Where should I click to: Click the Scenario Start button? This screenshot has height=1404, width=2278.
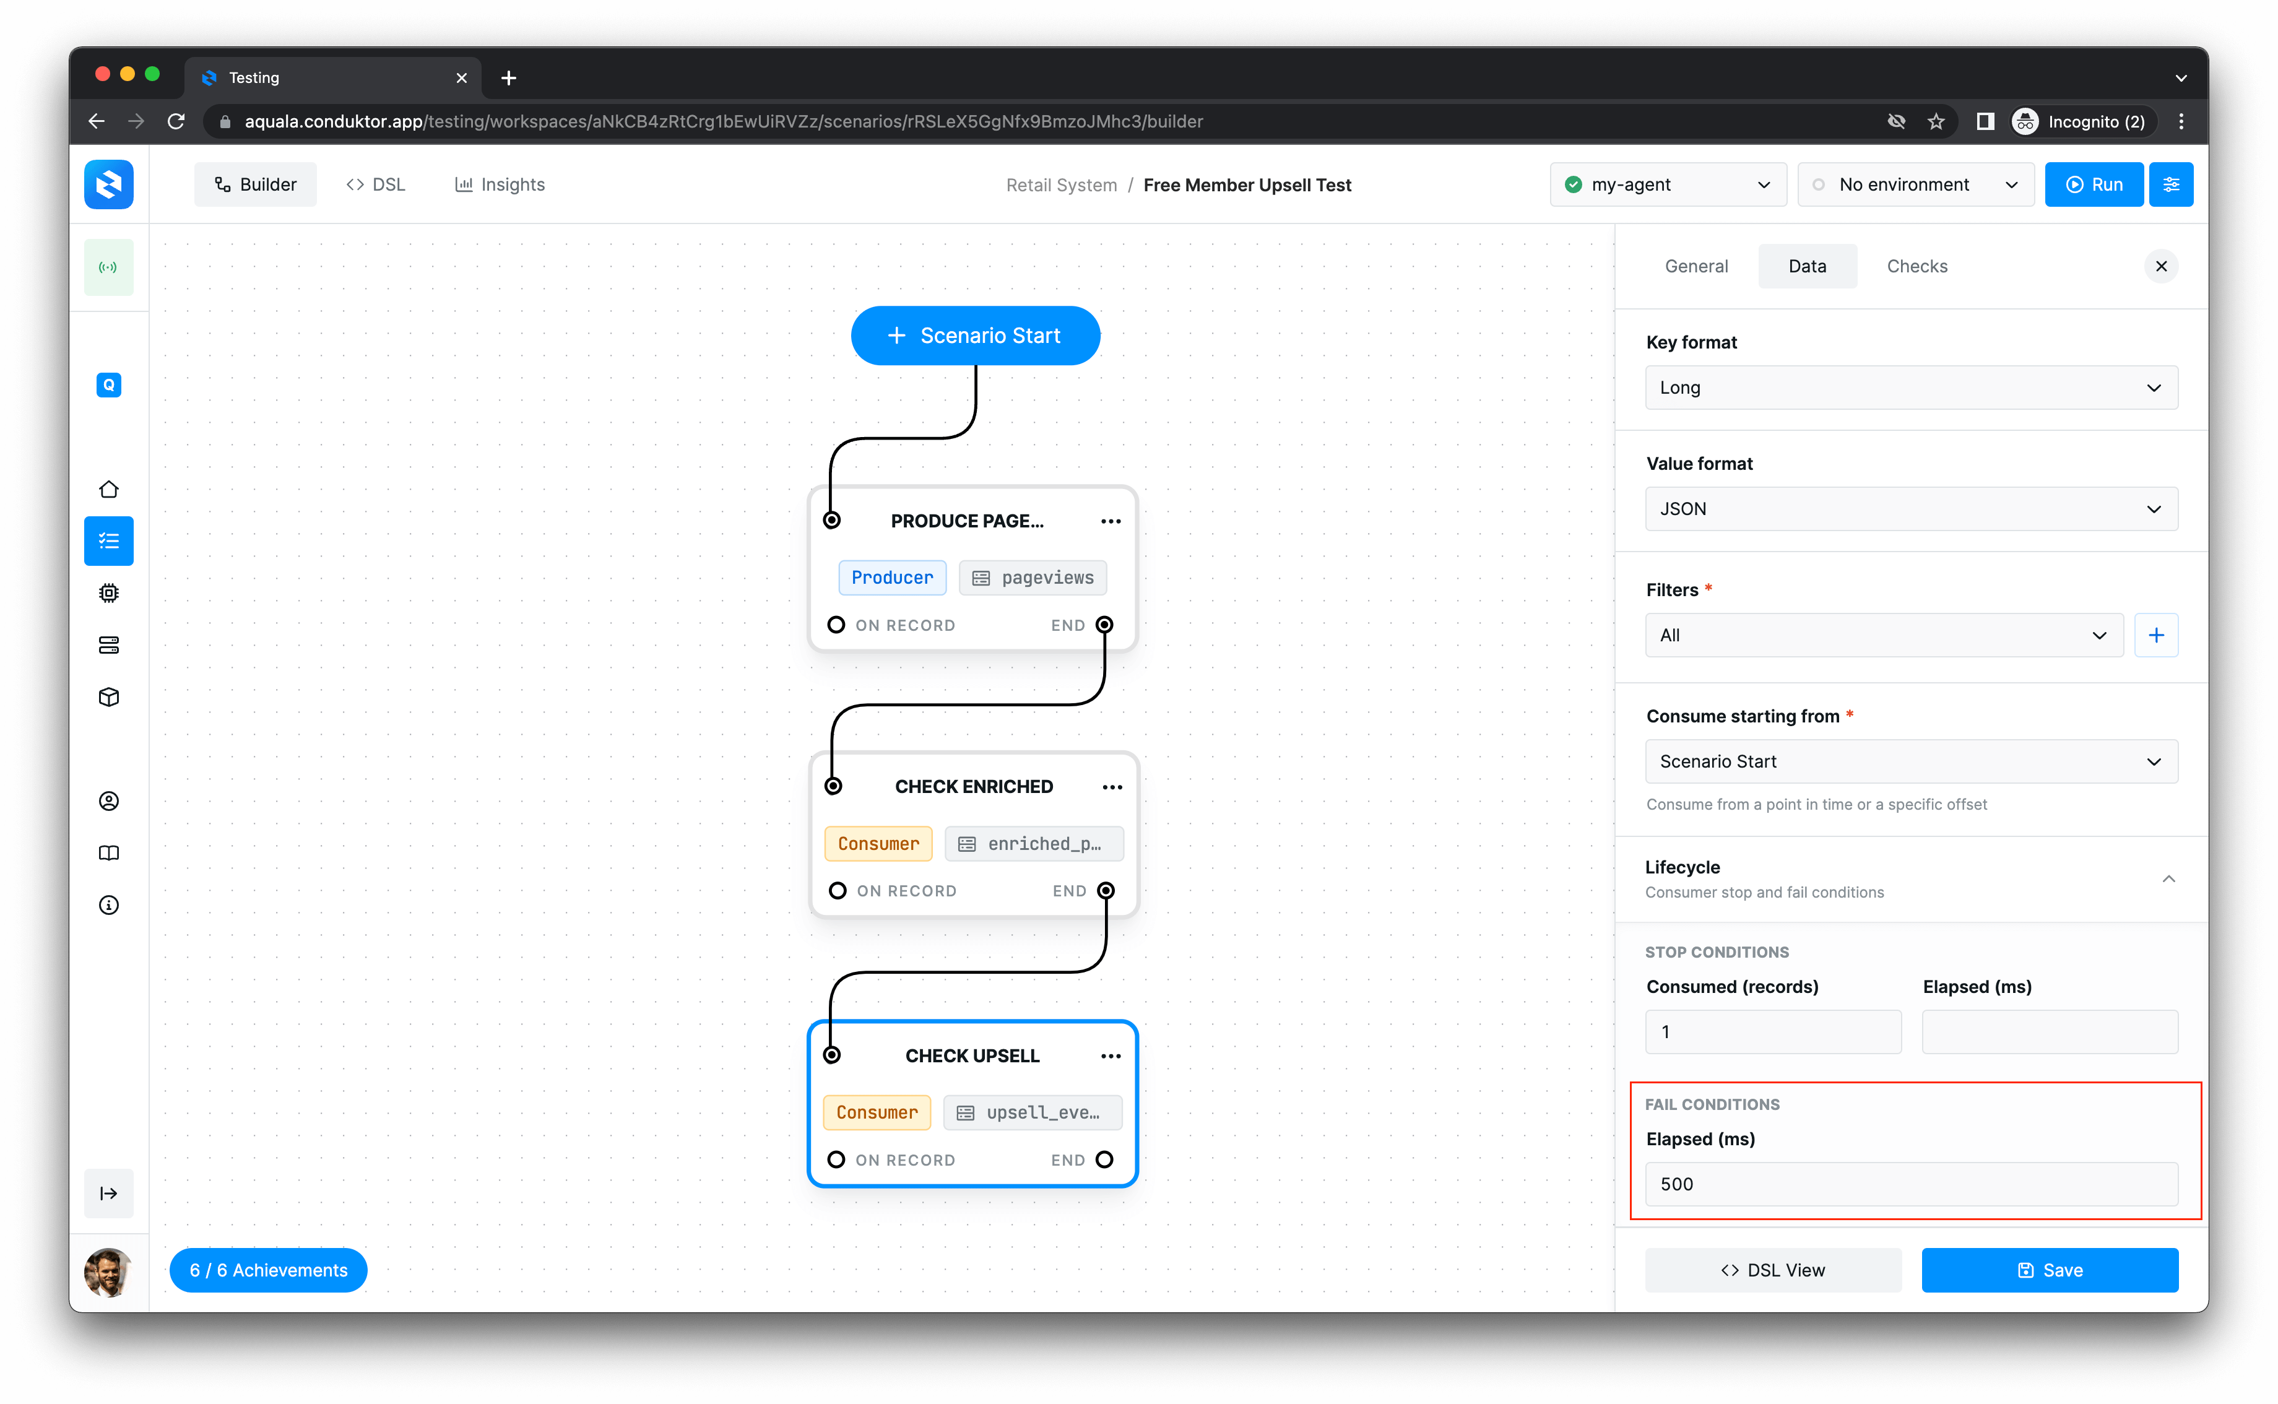(x=975, y=336)
